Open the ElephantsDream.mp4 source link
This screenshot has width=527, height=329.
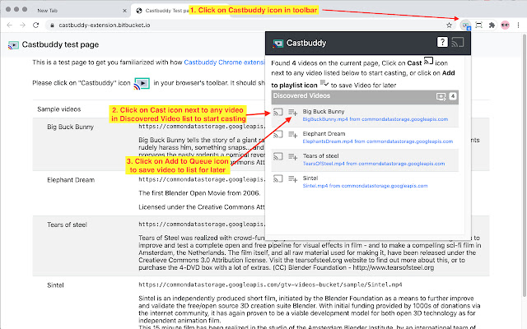[x=378, y=141]
